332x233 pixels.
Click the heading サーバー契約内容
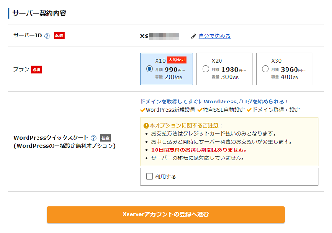39,13
